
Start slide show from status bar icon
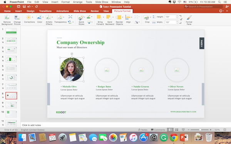[x=183, y=130]
